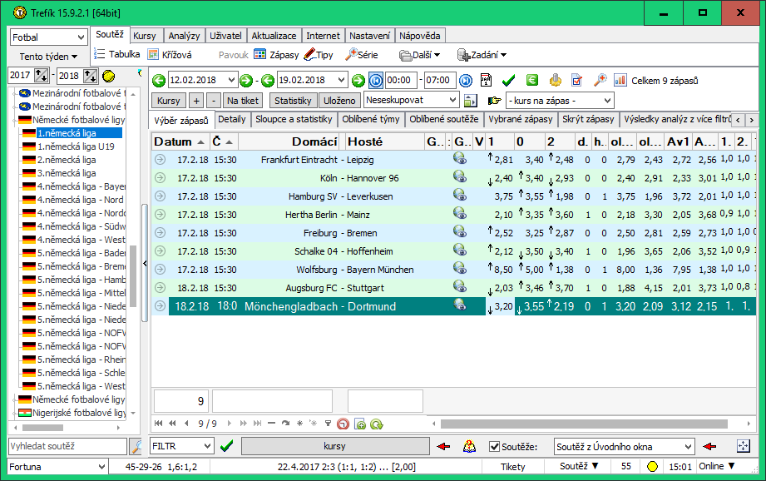Screen dimensions: 766x481
Task: Open the Oblíbené týmy tab
Action: point(371,119)
